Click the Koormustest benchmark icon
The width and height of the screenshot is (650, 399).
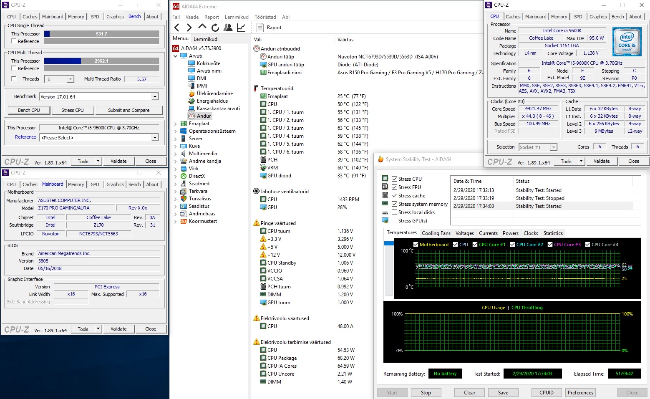[183, 221]
